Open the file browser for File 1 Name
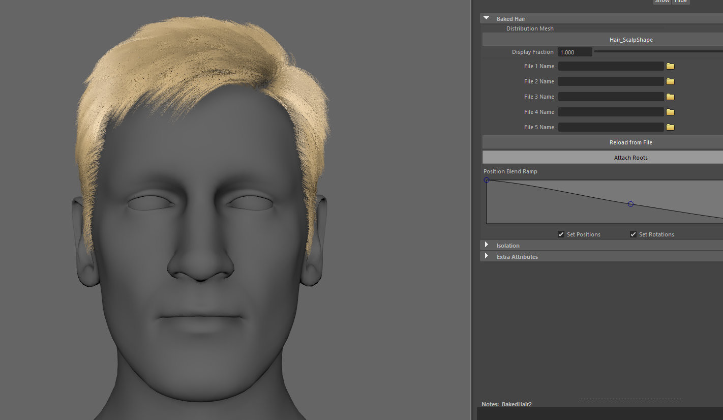The image size is (723, 420). click(x=670, y=66)
